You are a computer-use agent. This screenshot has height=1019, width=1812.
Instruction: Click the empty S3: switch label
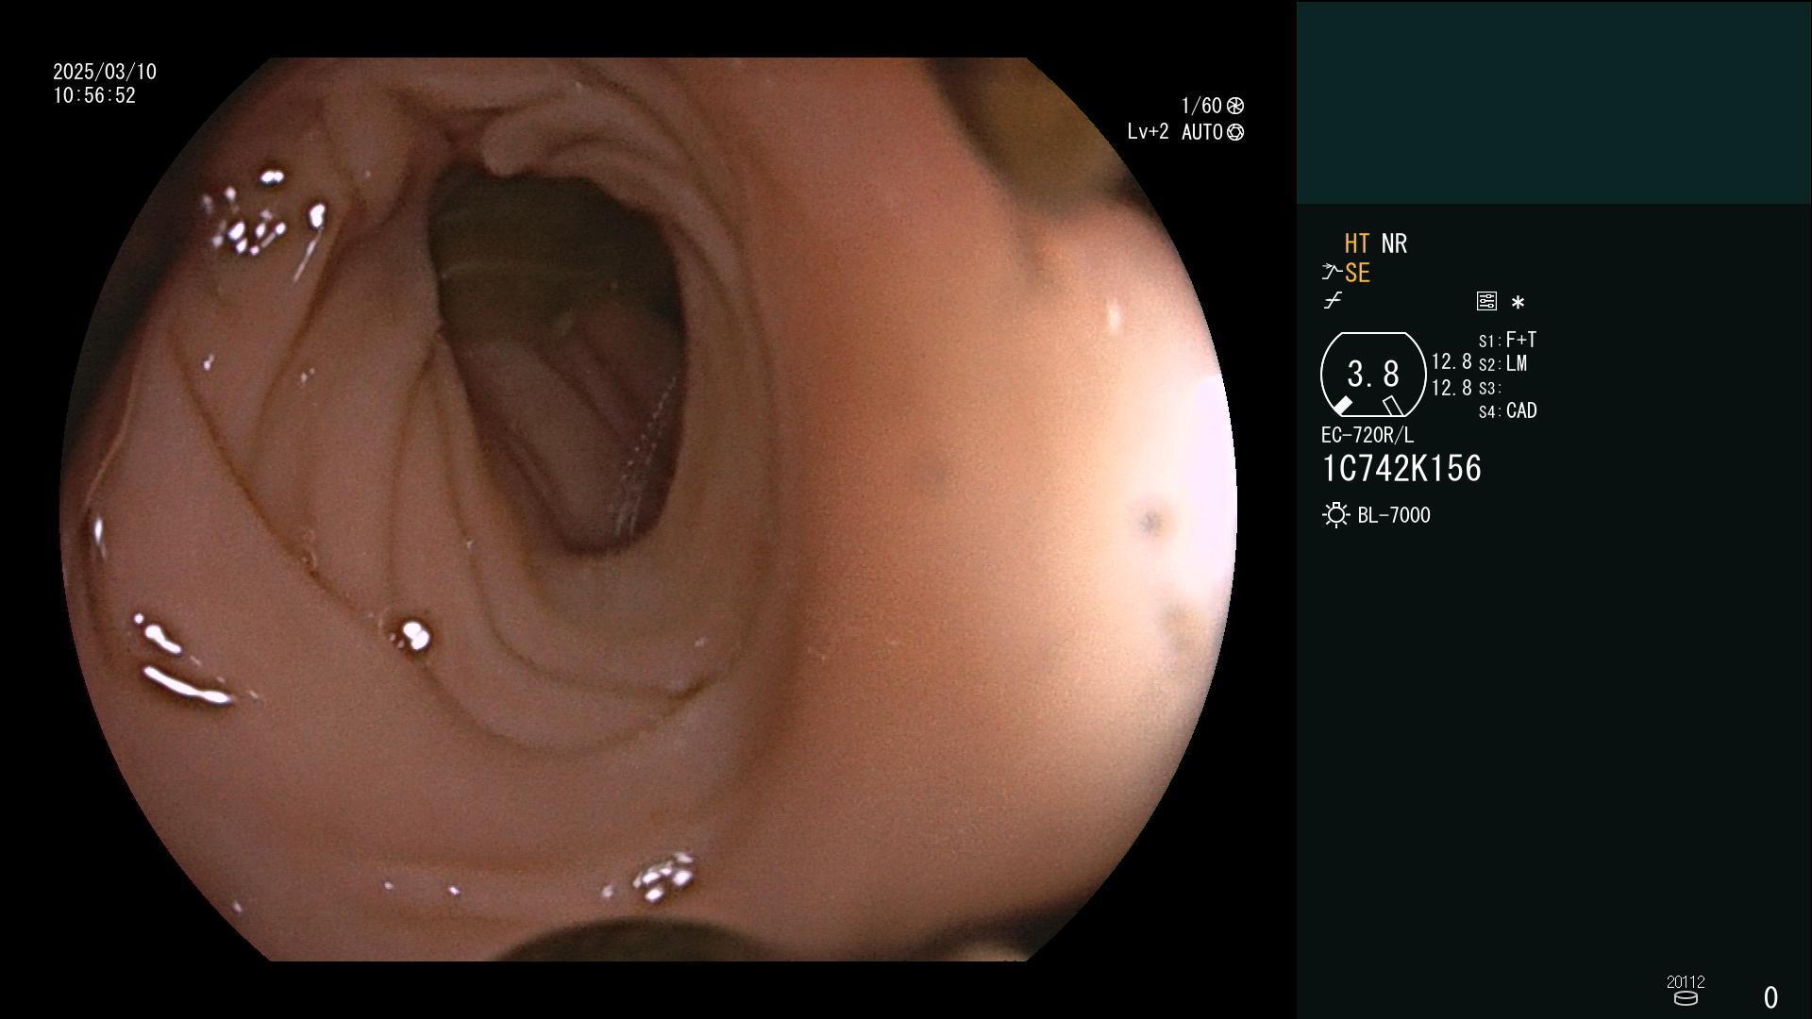click(x=1490, y=388)
